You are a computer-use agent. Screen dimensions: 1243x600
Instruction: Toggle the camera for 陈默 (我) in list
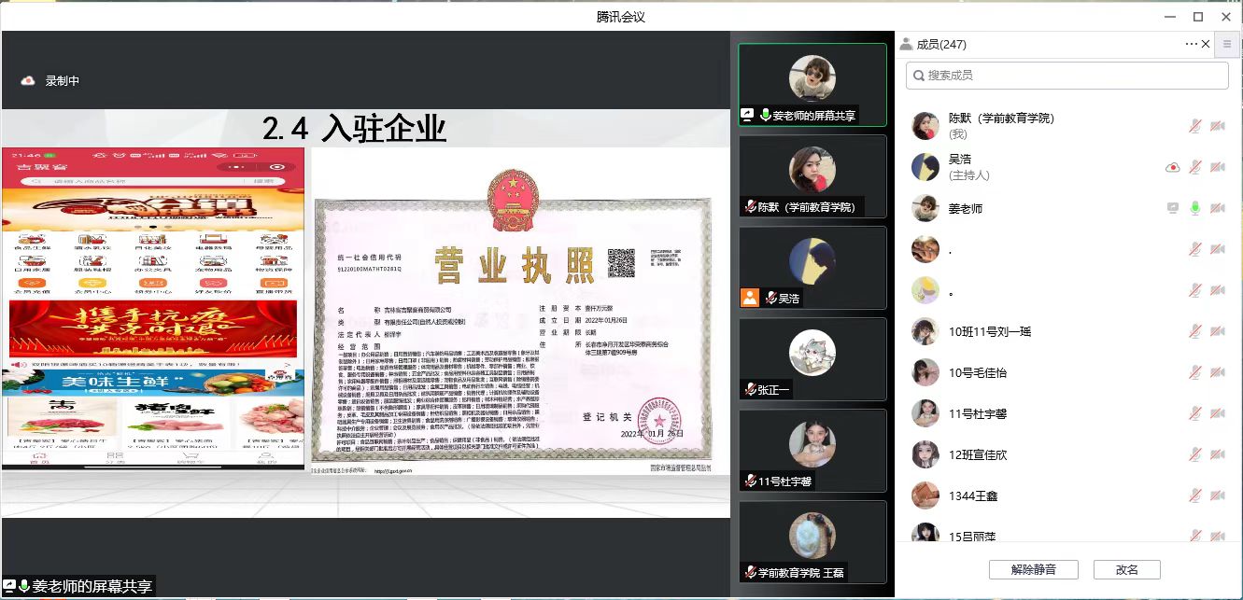coord(1217,126)
